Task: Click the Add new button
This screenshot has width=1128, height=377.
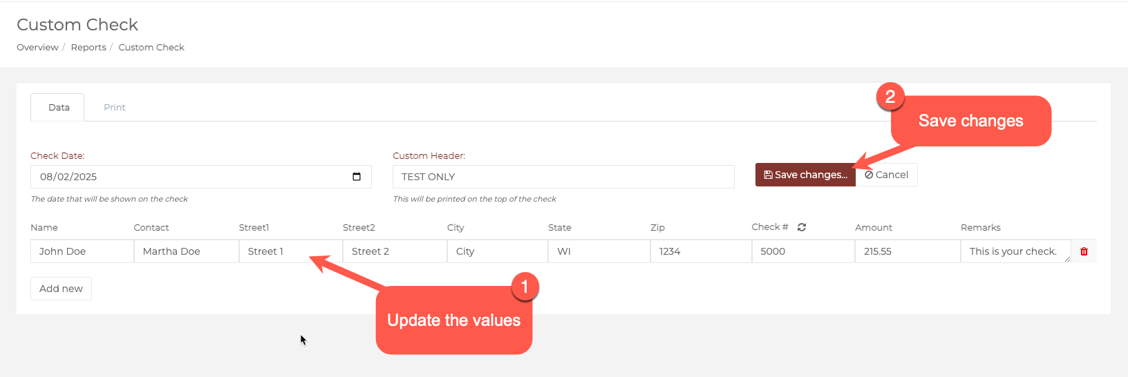Action: tap(61, 289)
